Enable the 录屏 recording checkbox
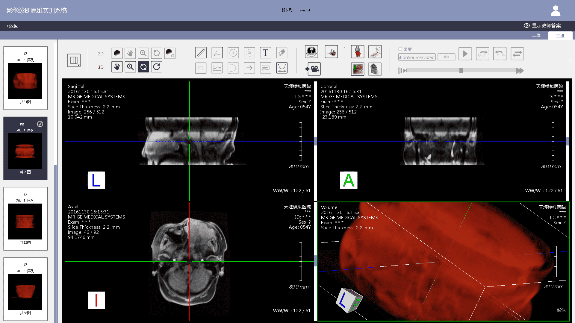Screen dimensions: 575x323 point(400,49)
